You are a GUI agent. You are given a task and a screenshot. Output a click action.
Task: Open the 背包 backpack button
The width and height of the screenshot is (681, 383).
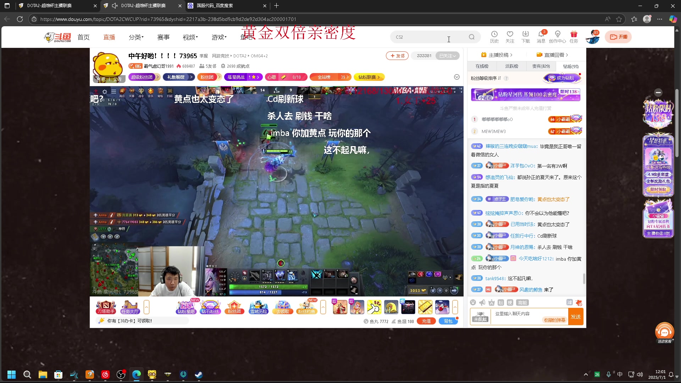[448, 321]
